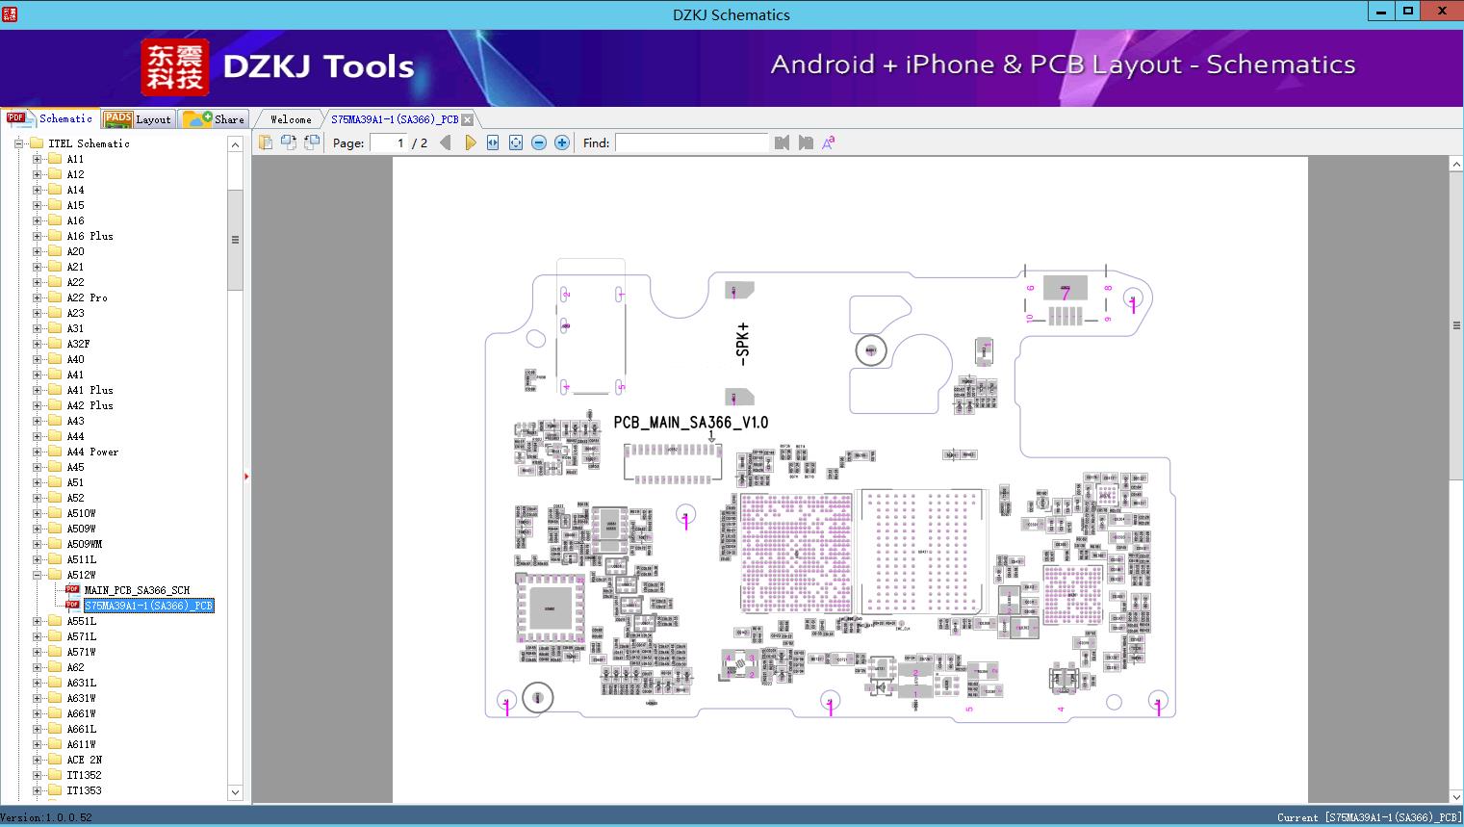Click the PDF icon beside MAIN_PCB_SA366_SCH
The width and height of the screenshot is (1464, 827).
coord(72,589)
